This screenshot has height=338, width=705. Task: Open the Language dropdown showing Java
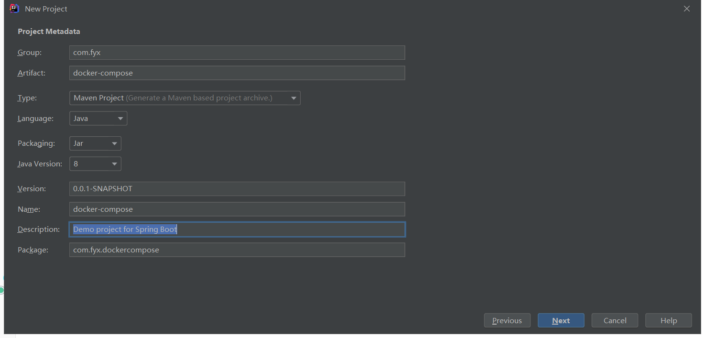(x=98, y=118)
